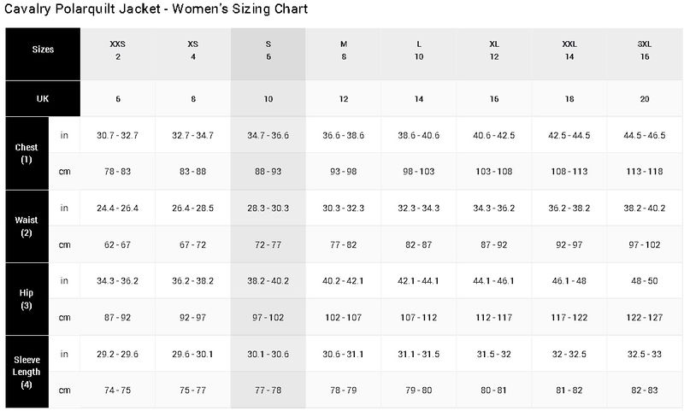Image resolution: width=684 pixels, height=411 pixels.
Task: Click the Sizes header cell
Action: 43,50
